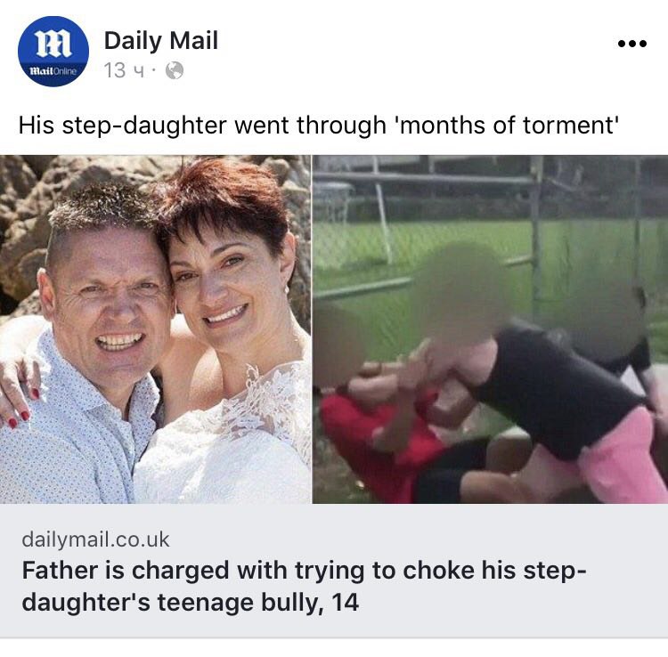This screenshot has width=668, height=657.
Task: Open the 'Father is charged' headline
Action: pos(304,587)
